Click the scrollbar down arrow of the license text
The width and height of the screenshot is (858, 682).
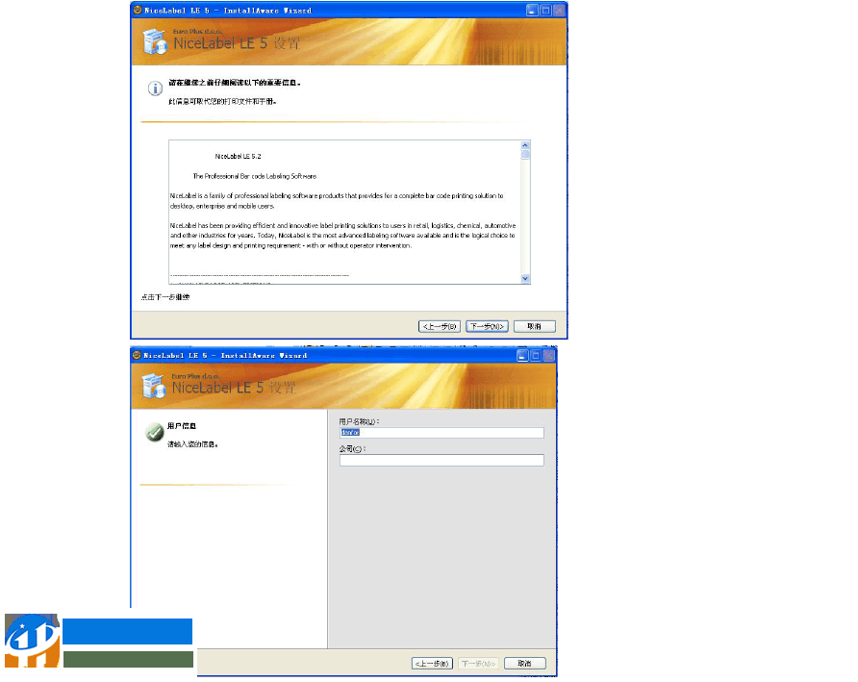point(524,279)
